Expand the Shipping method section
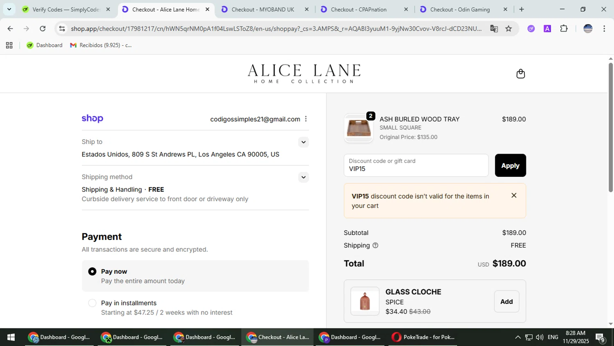Screen dimensions: 614x346 pos(303,177)
